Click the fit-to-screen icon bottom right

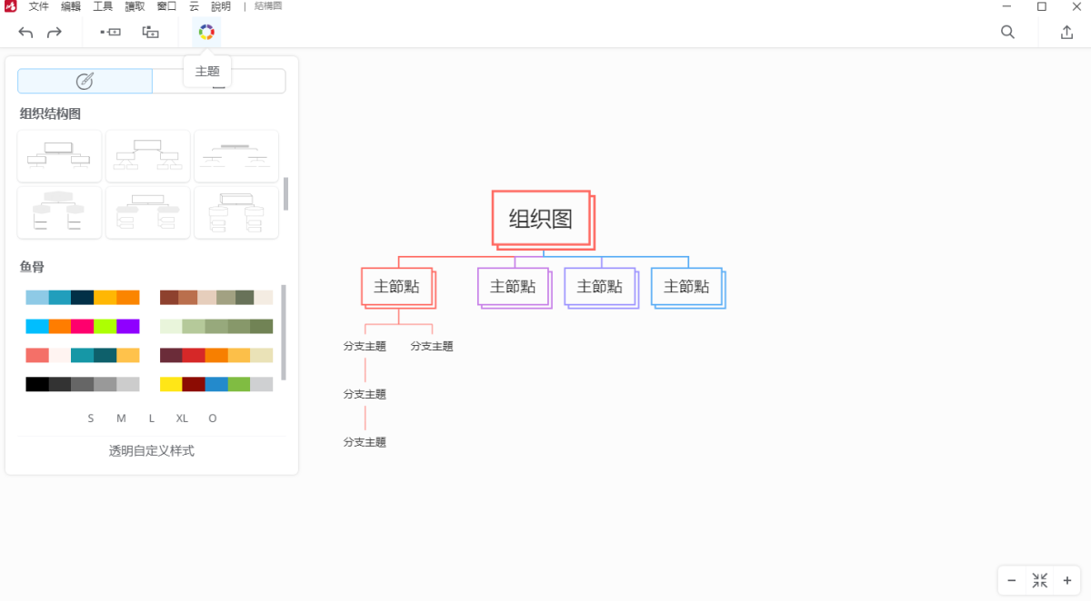coord(1039,580)
